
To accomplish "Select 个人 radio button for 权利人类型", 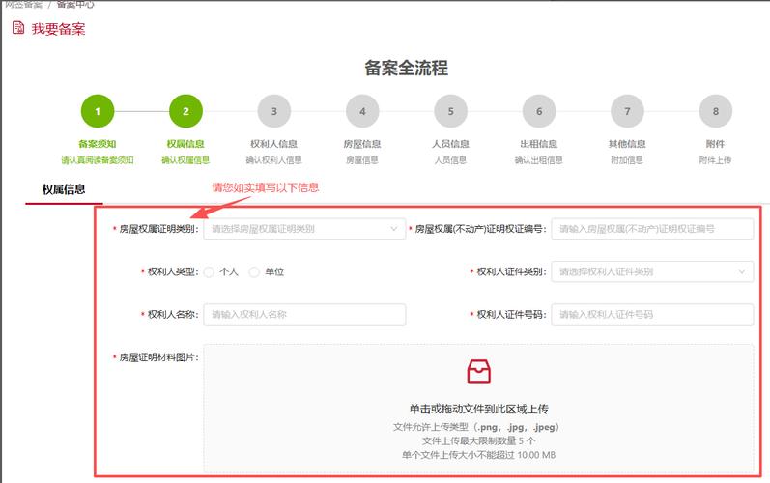I will coord(209,272).
